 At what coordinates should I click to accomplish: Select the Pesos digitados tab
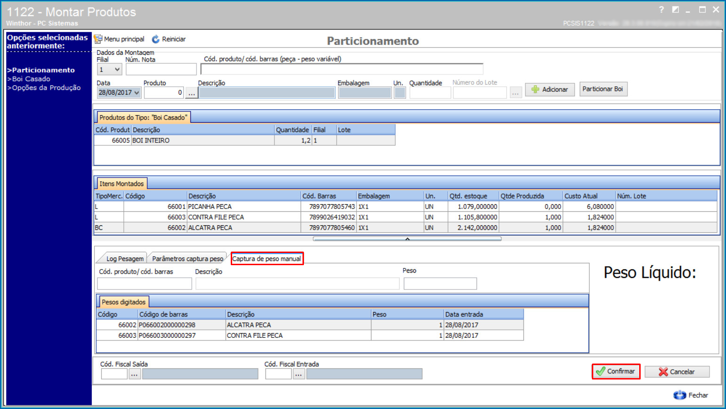(124, 302)
